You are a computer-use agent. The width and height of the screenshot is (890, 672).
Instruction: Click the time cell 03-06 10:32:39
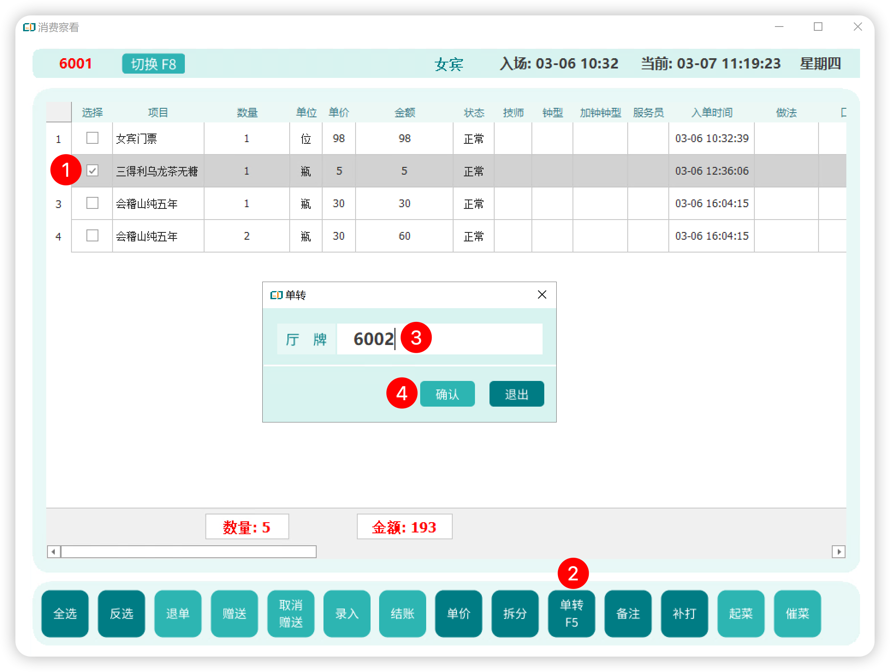(x=712, y=138)
